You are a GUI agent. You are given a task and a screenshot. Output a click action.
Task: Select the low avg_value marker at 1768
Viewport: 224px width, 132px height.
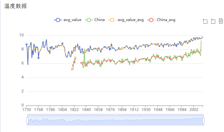point(38,58)
